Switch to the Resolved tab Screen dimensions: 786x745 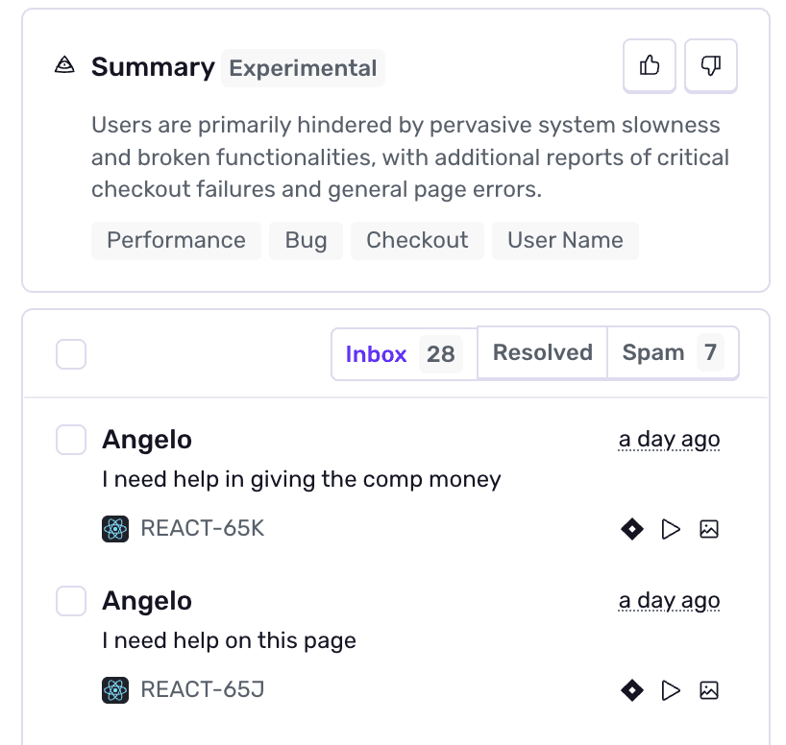pos(542,352)
